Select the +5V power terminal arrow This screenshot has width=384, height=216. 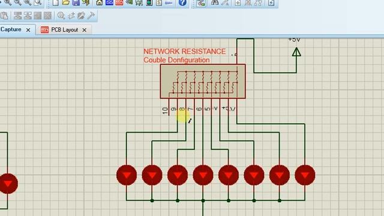point(296,52)
